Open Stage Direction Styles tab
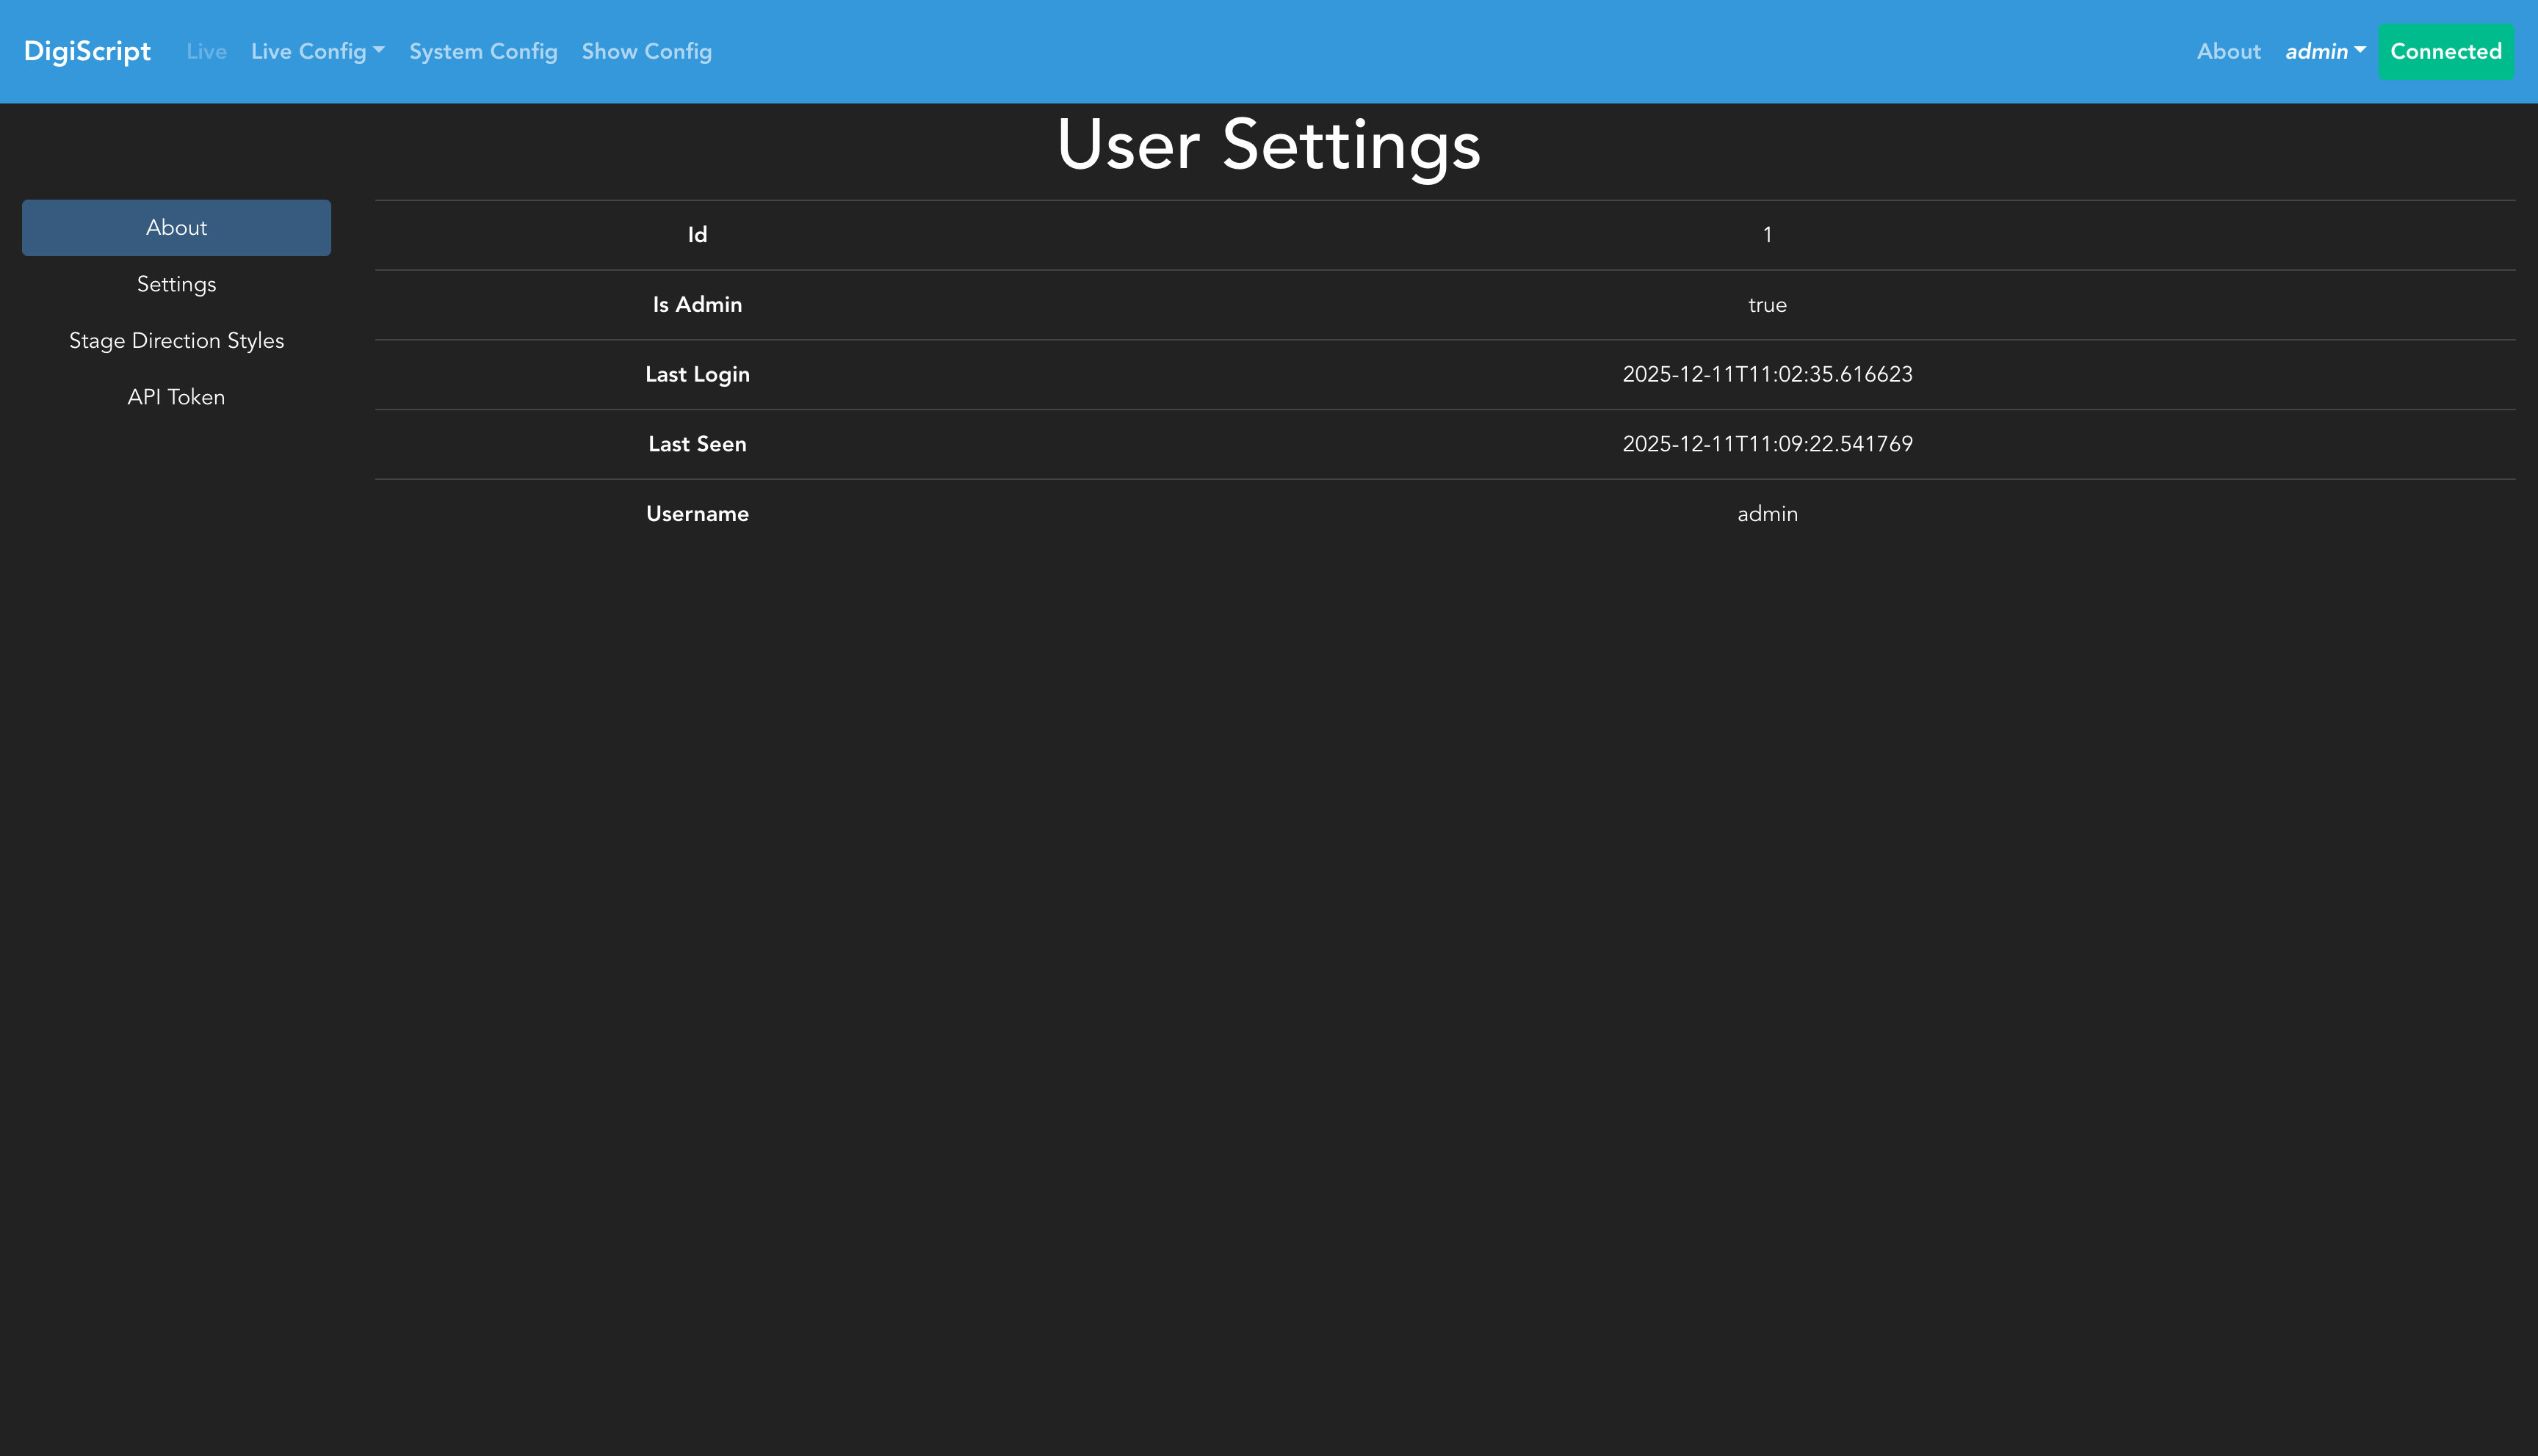Screen dimensions: 2538x1456 (176, 340)
